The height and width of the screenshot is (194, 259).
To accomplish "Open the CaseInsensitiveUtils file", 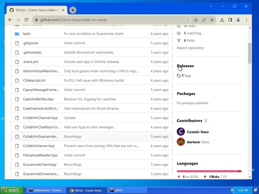I will 41,109.
